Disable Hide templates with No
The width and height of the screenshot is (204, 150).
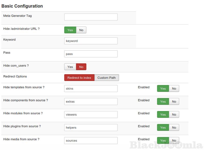174,89
